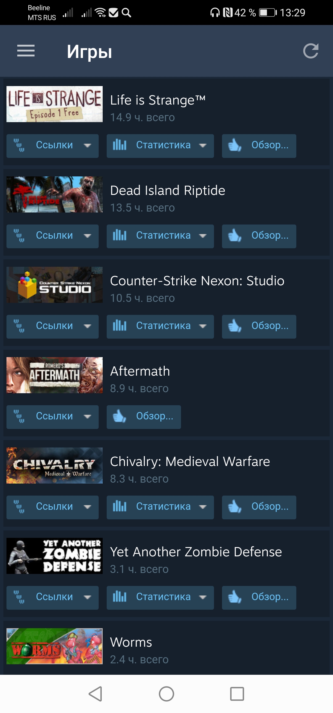
Task: Tap Android back navigation triangle
Action: 96,694
